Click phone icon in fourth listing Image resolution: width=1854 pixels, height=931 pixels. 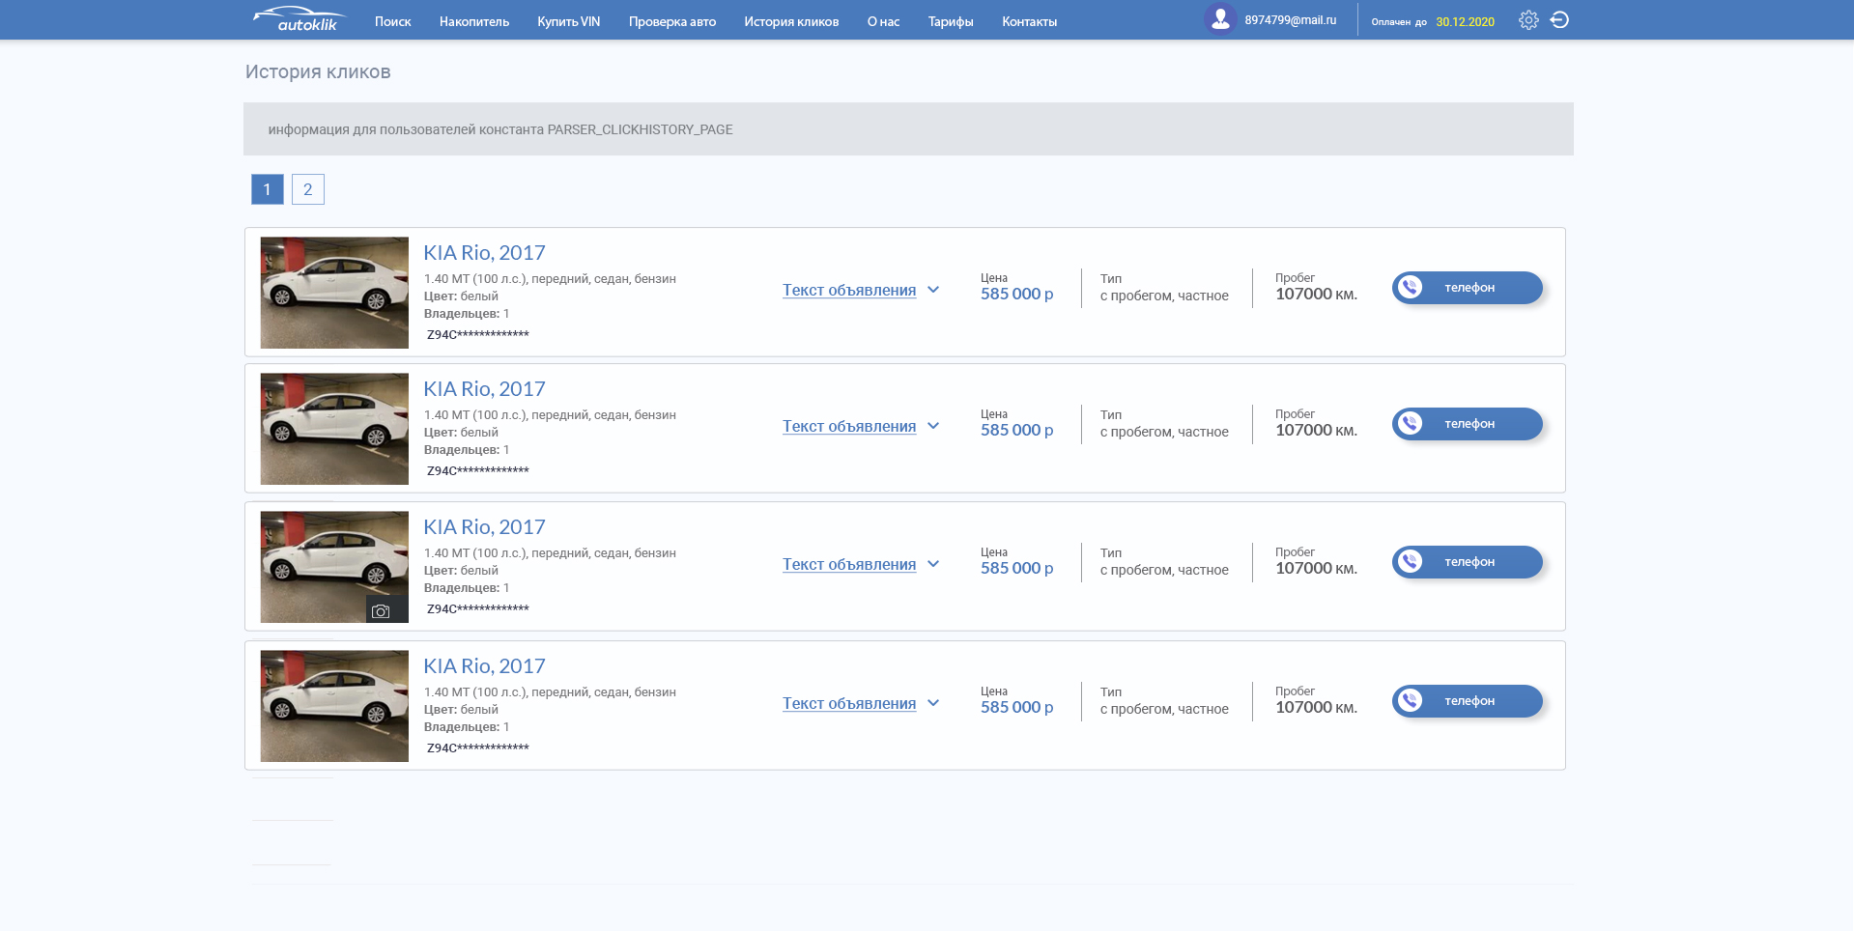[x=1411, y=701]
